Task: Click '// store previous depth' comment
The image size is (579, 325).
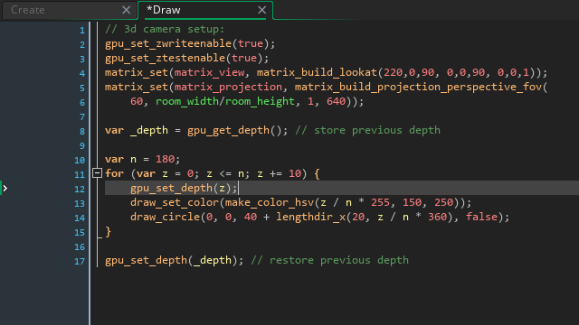Action: [367, 130]
